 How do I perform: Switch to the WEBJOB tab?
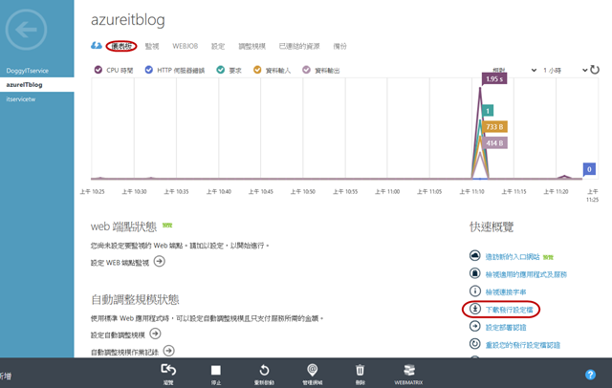tap(185, 46)
